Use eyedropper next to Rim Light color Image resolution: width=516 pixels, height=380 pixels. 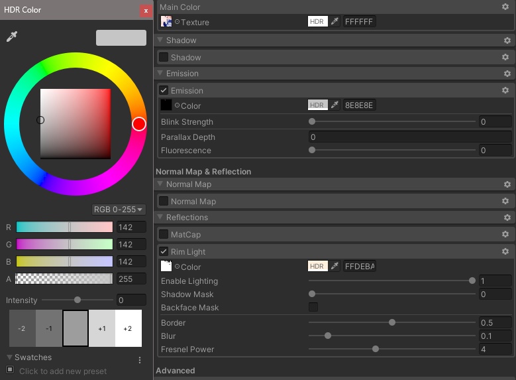coord(335,266)
